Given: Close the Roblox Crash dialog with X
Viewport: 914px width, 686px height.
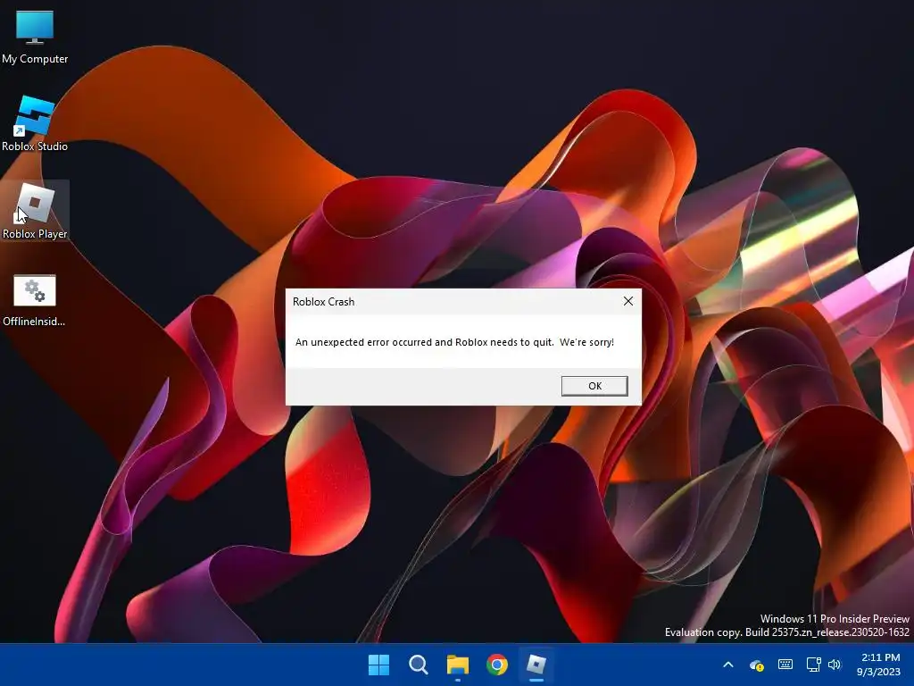Looking at the screenshot, I should point(627,301).
